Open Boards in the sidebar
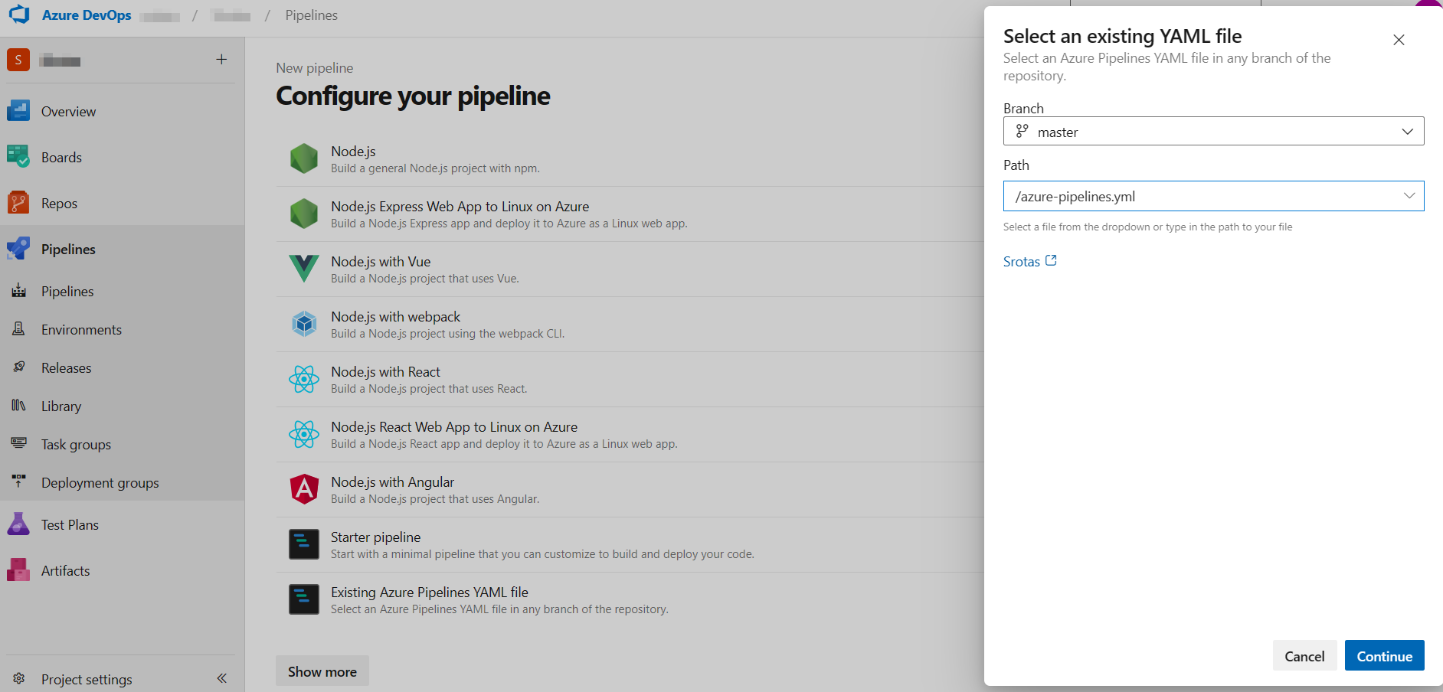The height and width of the screenshot is (692, 1443). tap(123, 157)
